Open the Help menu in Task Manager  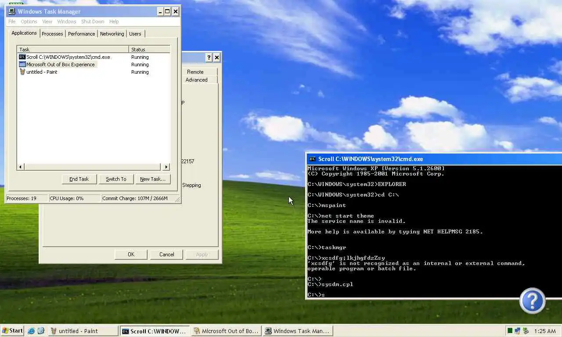click(114, 22)
